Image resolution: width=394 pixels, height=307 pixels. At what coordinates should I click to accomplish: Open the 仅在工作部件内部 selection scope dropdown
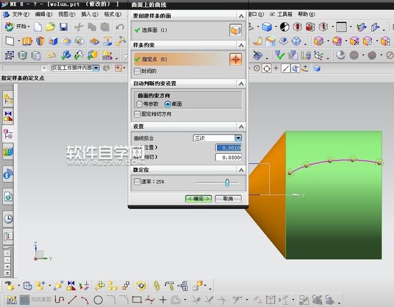tap(96, 68)
